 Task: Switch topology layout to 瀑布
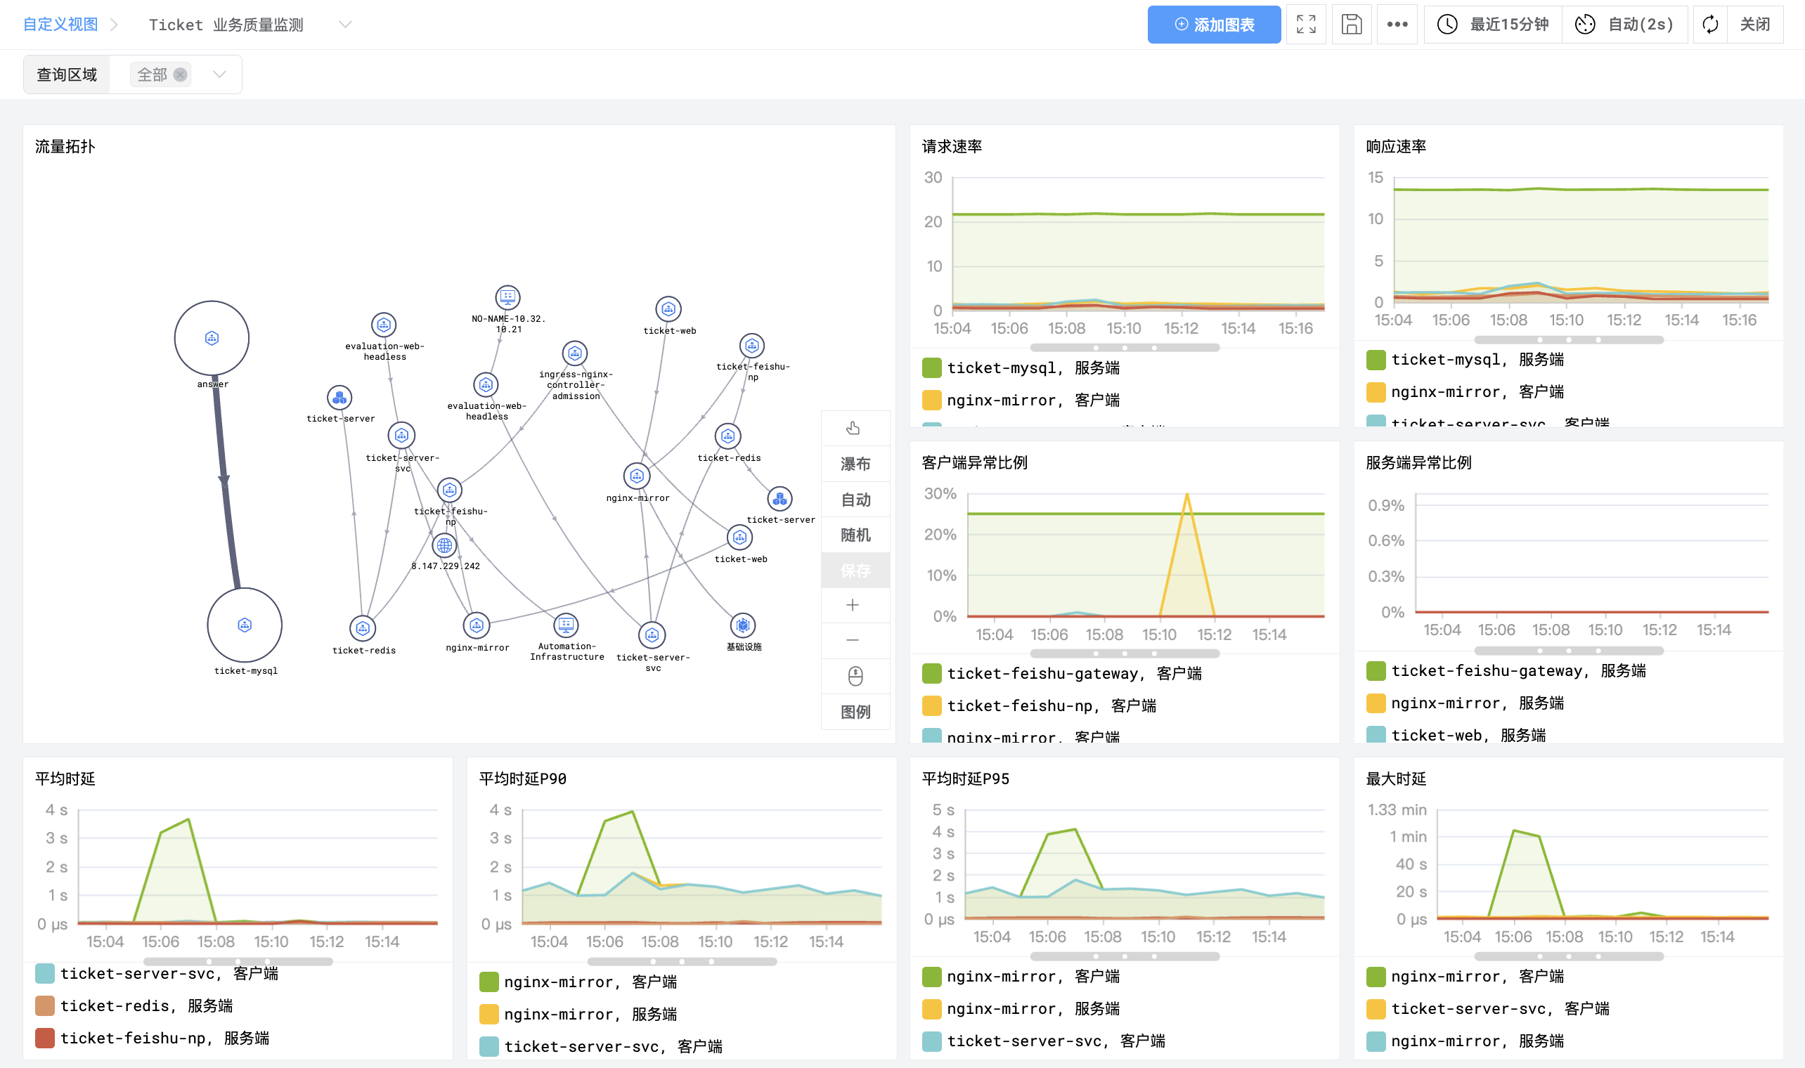(x=855, y=464)
